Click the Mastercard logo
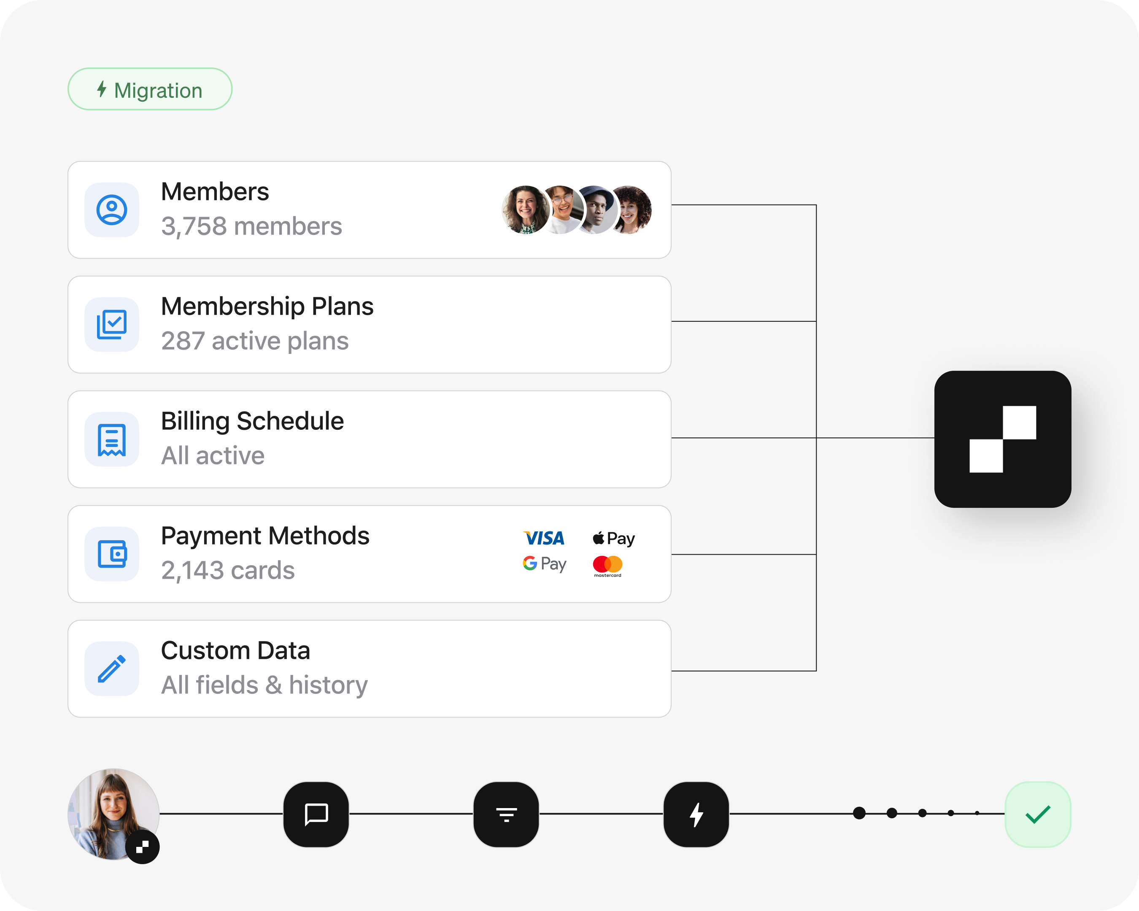Image resolution: width=1139 pixels, height=911 pixels. [x=607, y=566]
